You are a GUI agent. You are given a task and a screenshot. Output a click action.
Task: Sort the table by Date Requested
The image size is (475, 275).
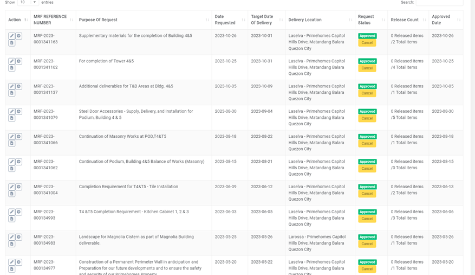pyautogui.click(x=225, y=20)
